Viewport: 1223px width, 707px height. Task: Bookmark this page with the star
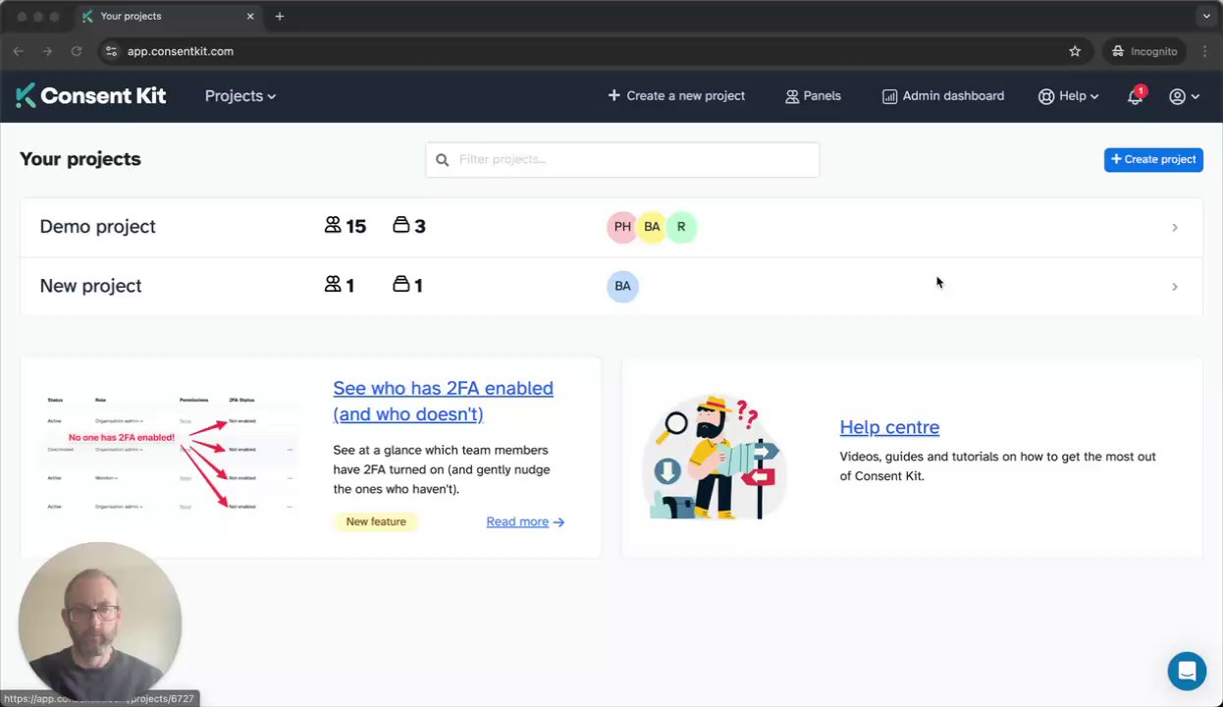pos(1075,51)
